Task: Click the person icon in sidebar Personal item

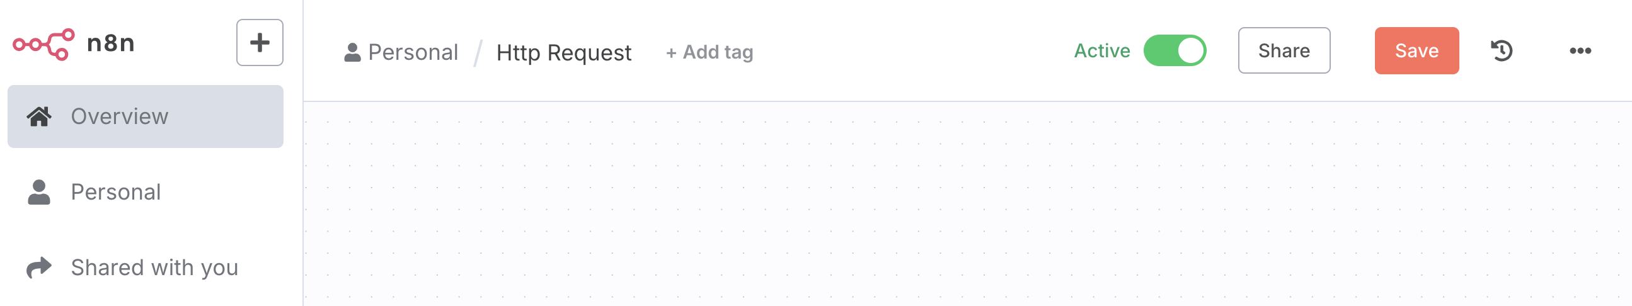Action: point(38,192)
